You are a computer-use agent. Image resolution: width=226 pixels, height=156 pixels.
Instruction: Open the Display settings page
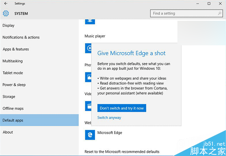[x=8, y=26]
